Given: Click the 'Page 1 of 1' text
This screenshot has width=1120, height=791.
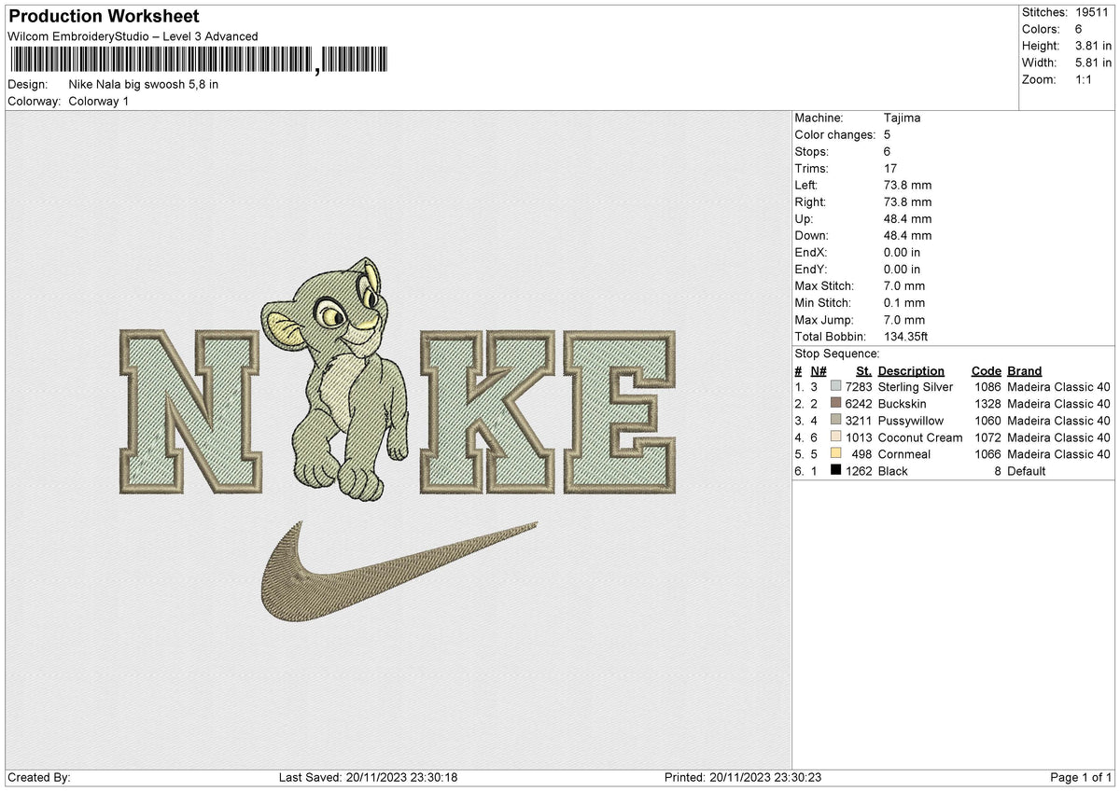Looking at the screenshot, I should [x=1081, y=777].
